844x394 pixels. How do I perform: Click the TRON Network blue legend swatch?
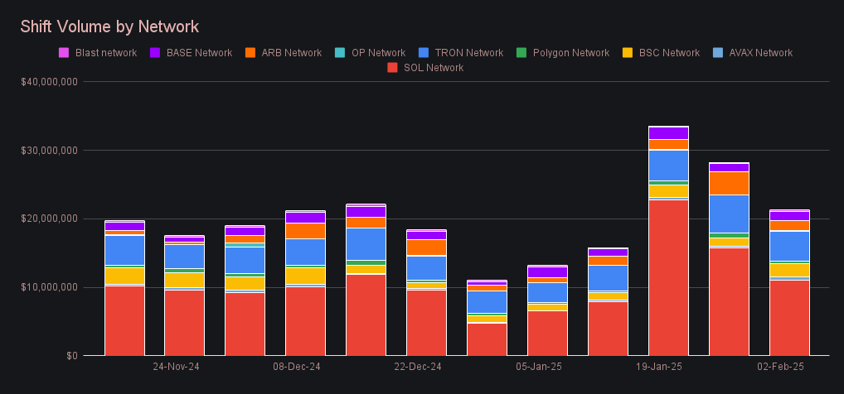point(424,53)
